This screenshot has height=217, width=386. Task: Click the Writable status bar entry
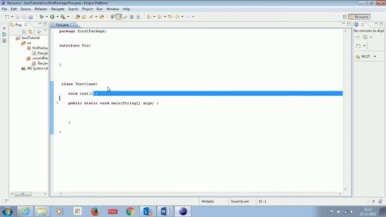click(207, 201)
